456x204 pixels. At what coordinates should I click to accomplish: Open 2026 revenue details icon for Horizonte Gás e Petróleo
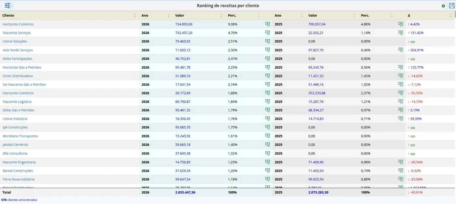(x=267, y=67)
